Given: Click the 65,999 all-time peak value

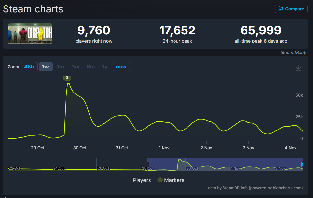Looking at the screenshot, I should [x=261, y=31].
